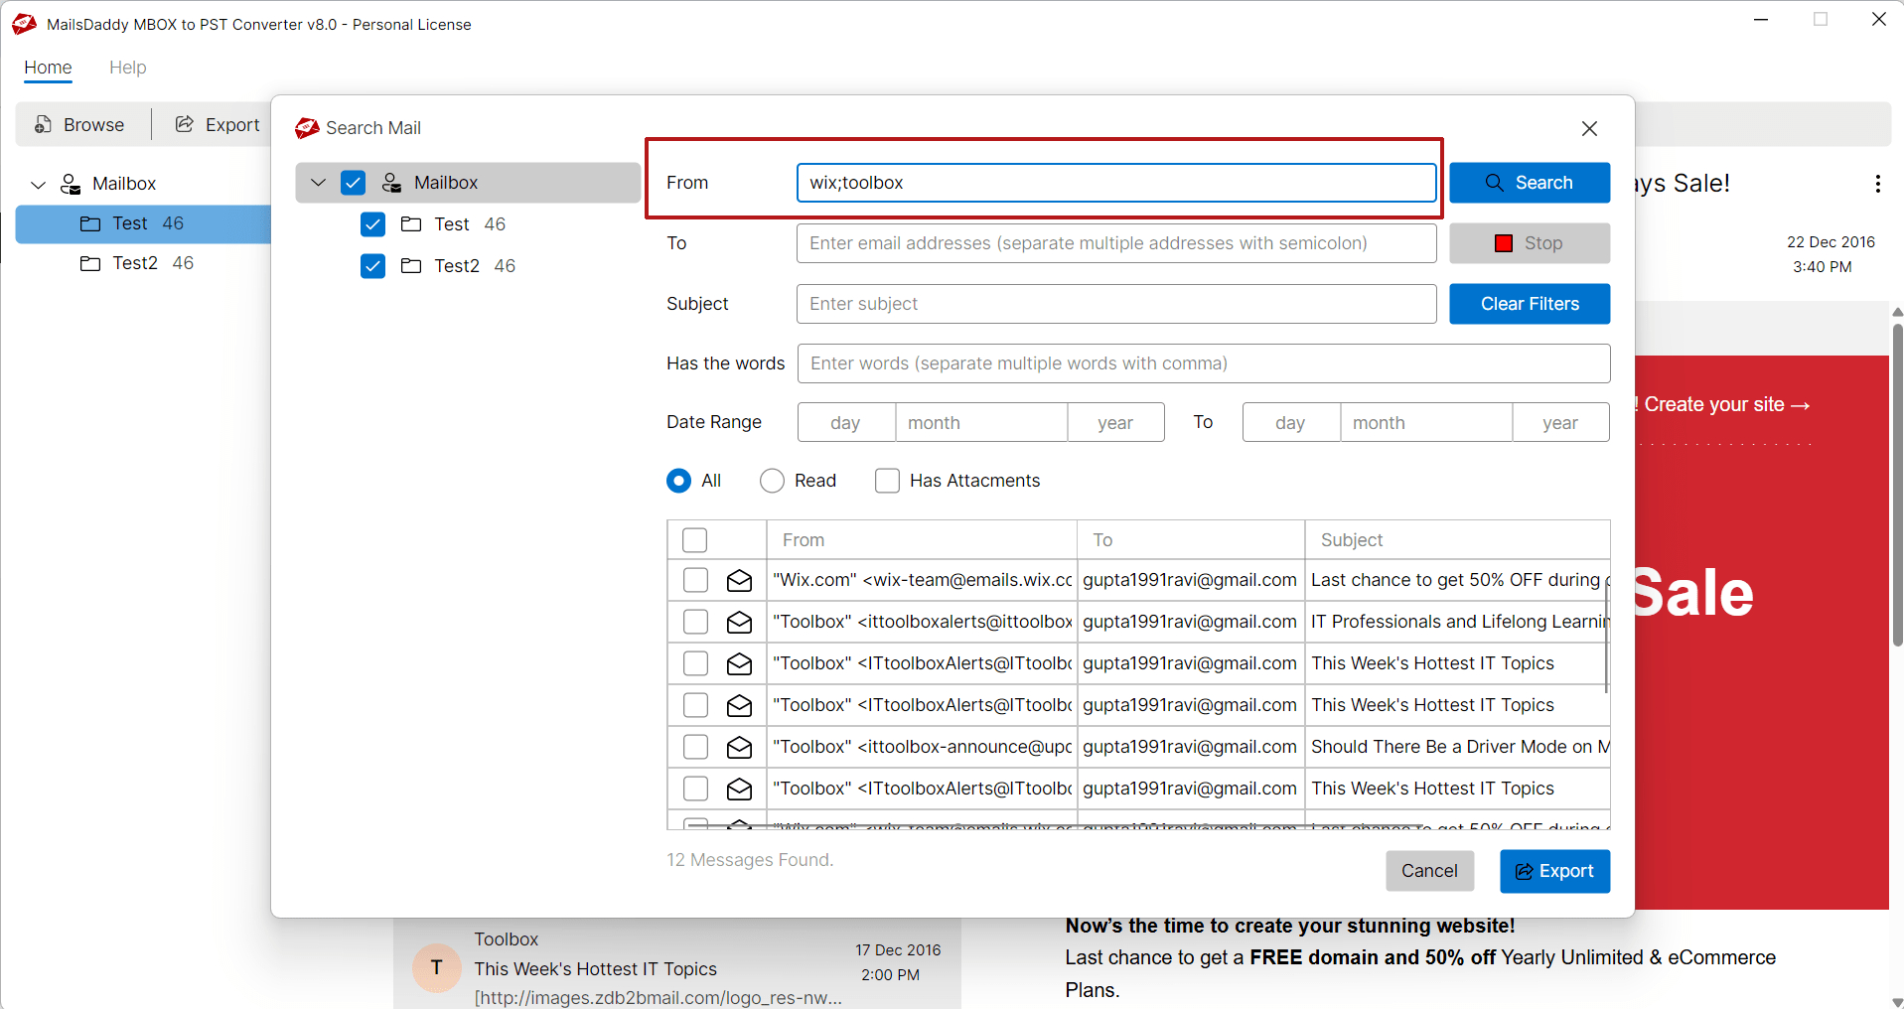Select the All radio button

point(679,481)
